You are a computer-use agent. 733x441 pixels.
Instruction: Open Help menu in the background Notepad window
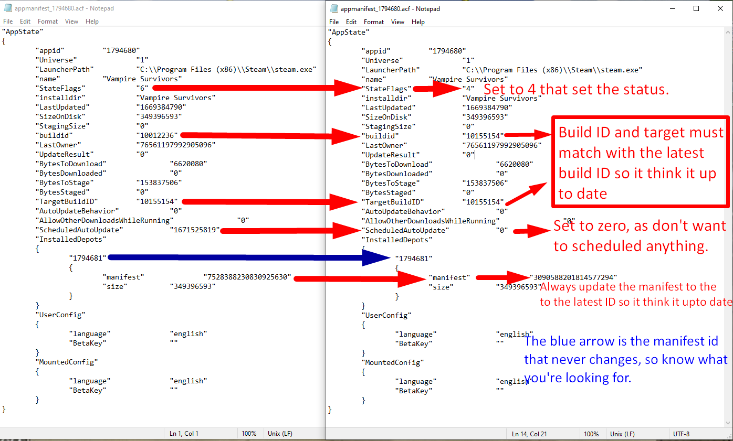click(x=92, y=21)
